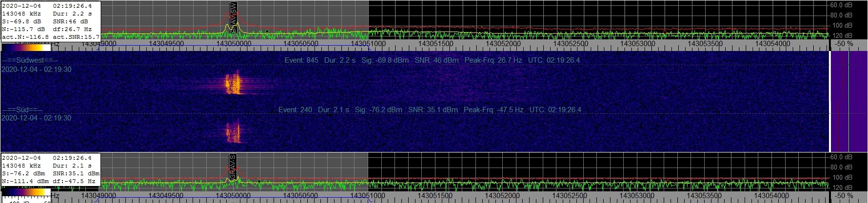Click 143053500 on top frequency ruler

(704, 44)
